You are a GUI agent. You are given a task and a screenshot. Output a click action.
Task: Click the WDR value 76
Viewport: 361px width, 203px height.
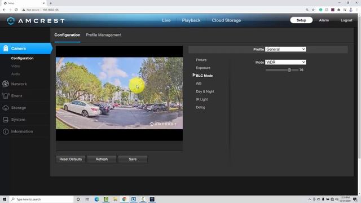[301, 70]
